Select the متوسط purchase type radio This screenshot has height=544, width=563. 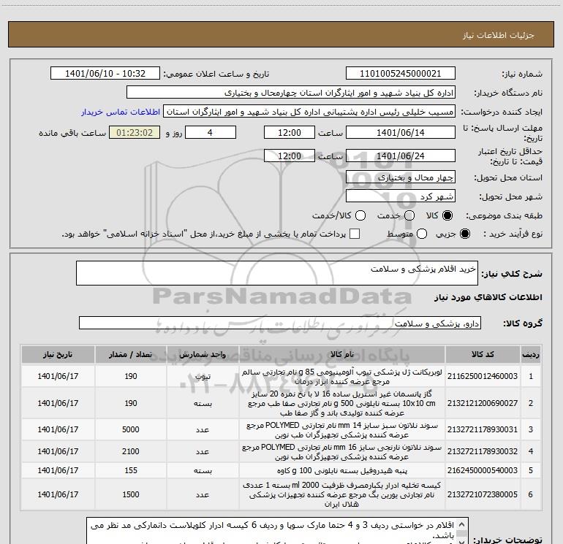(422, 234)
